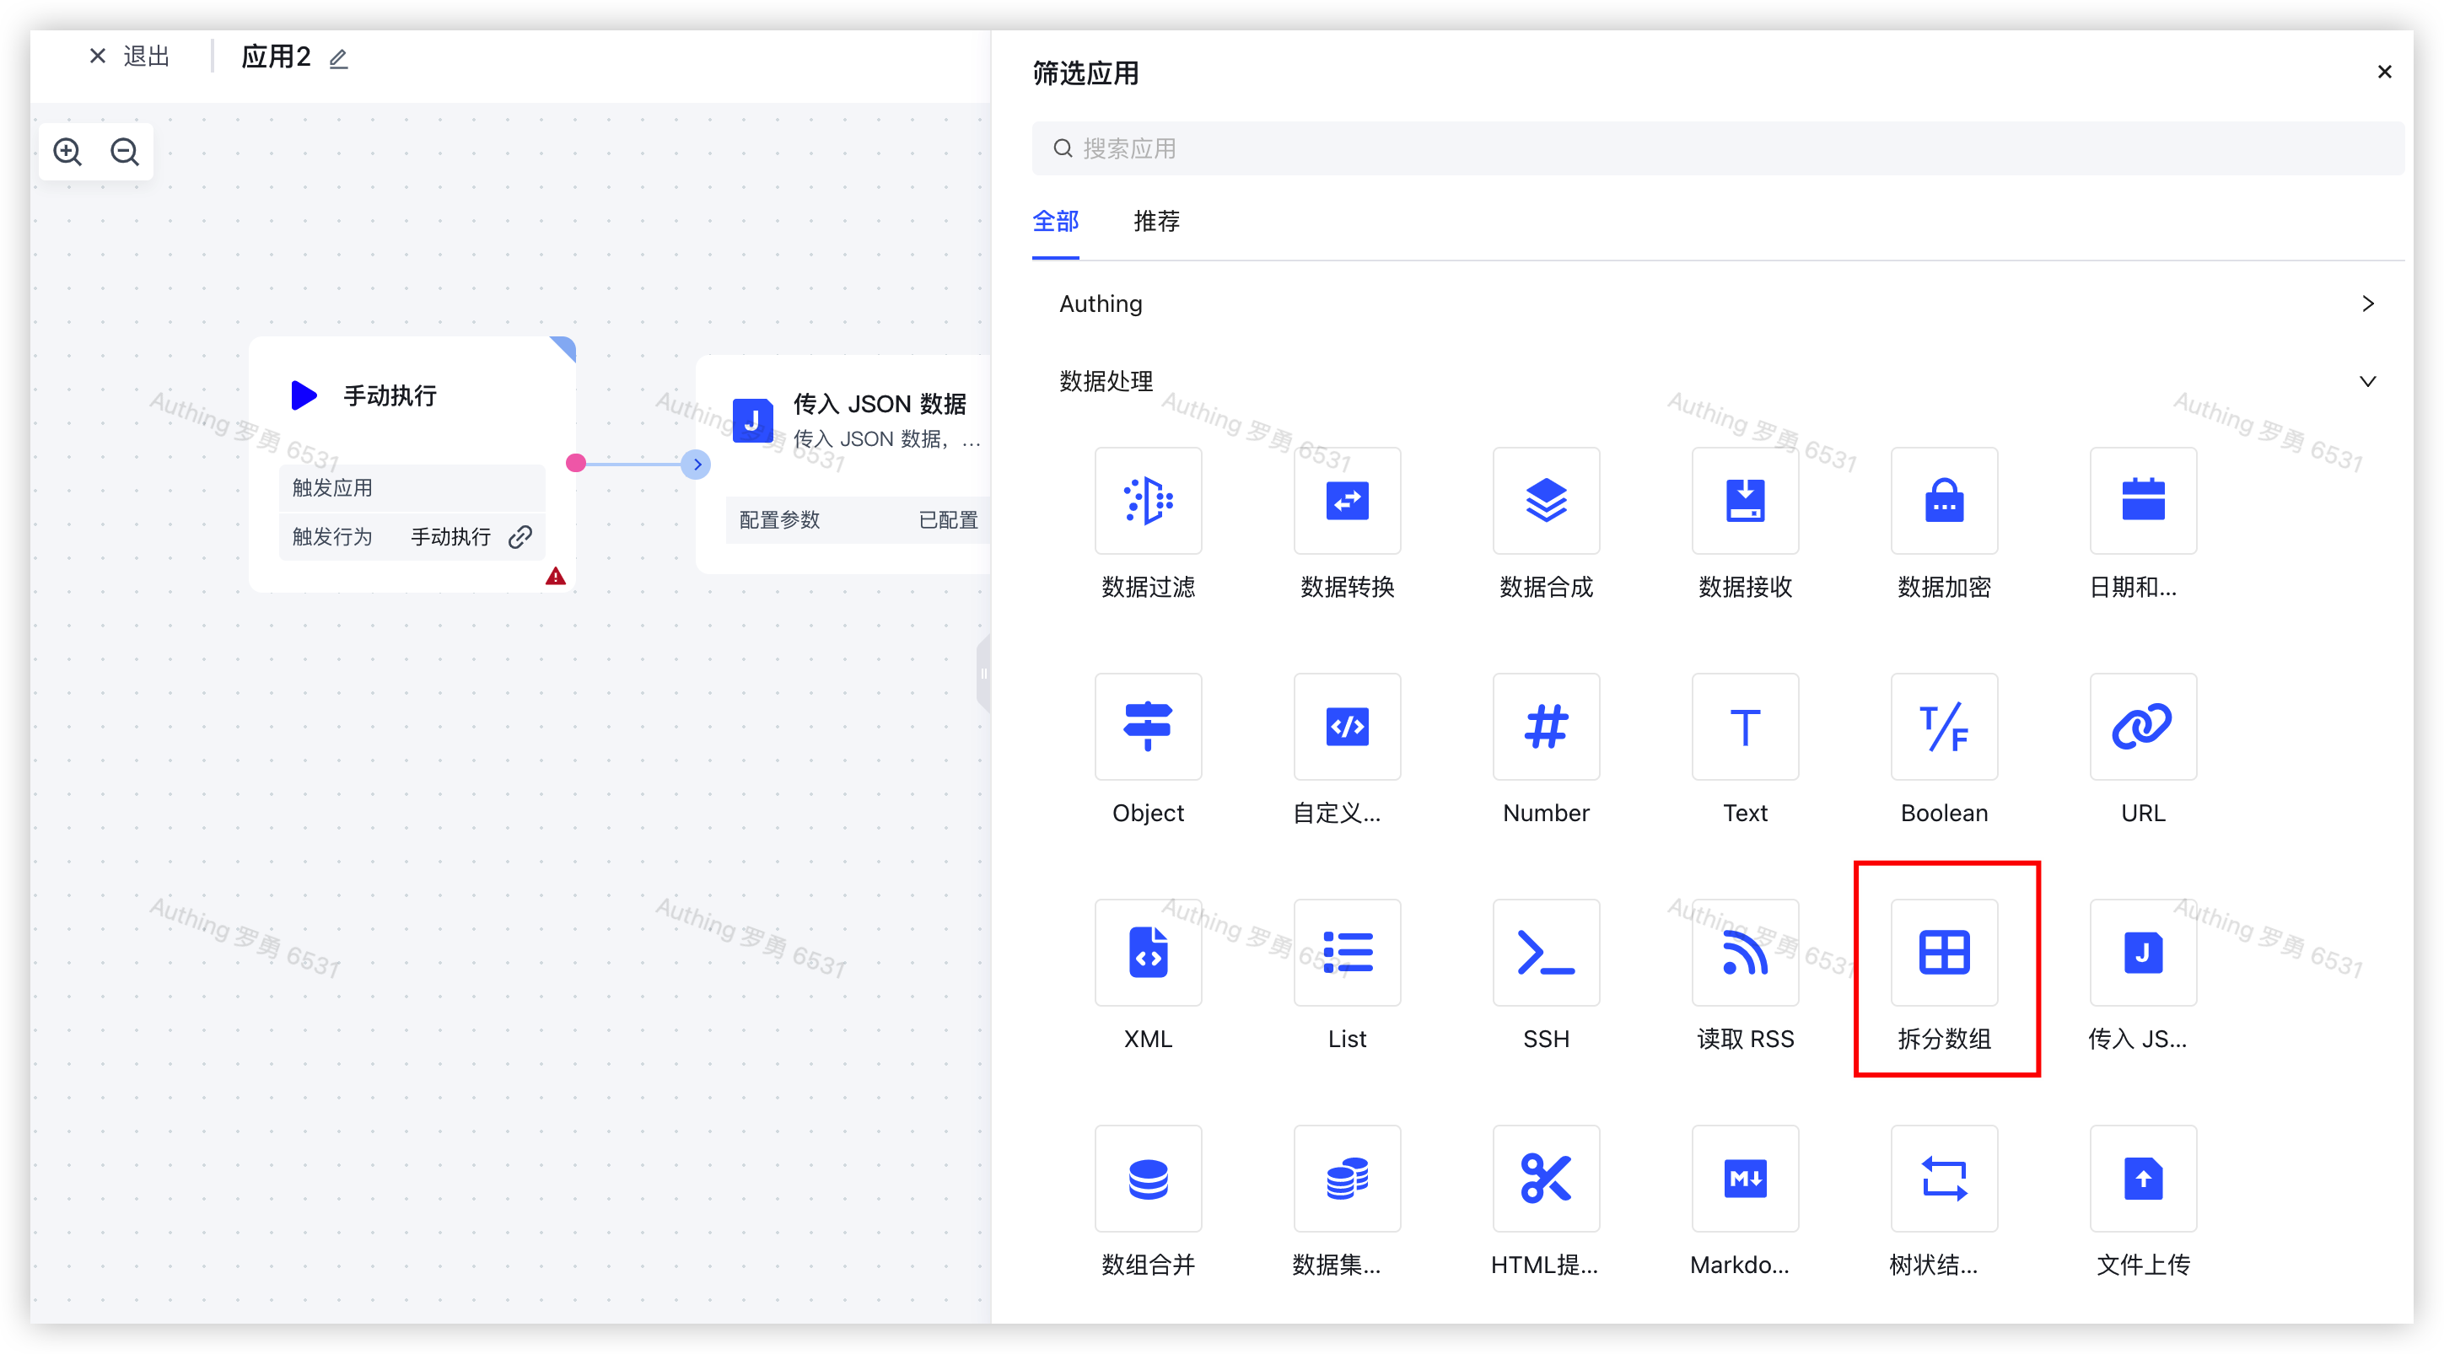
Task: Switch to the 推荐 tab
Action: click(1155, 222)
